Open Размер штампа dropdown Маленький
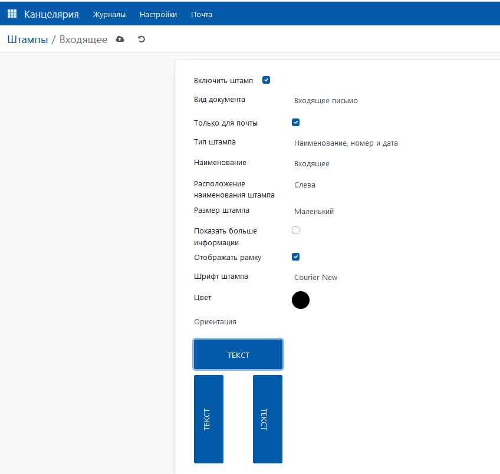Image resolution: width=500 pixels, height=474 pixels. [x=314, y=211]
